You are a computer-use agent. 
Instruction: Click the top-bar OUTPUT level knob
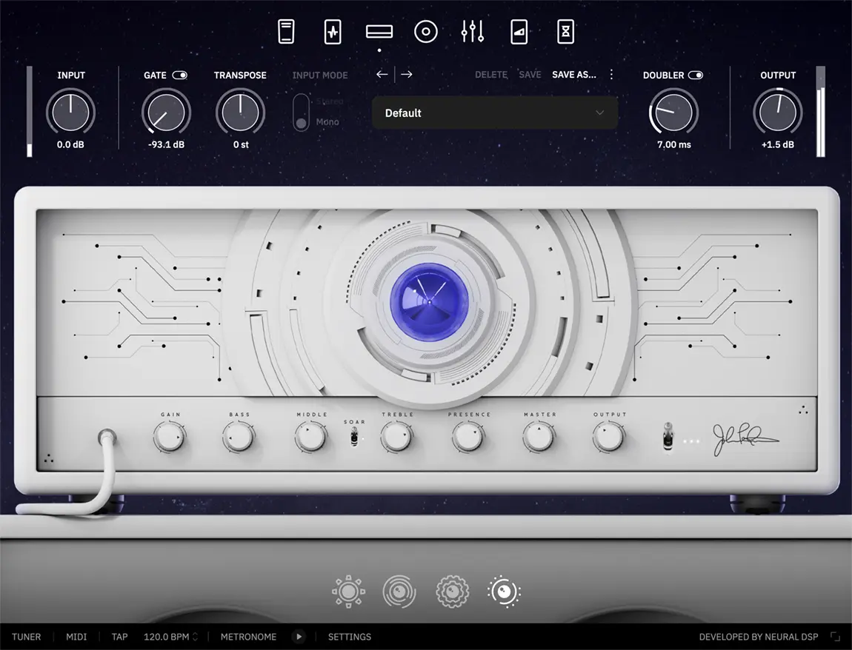778,113
